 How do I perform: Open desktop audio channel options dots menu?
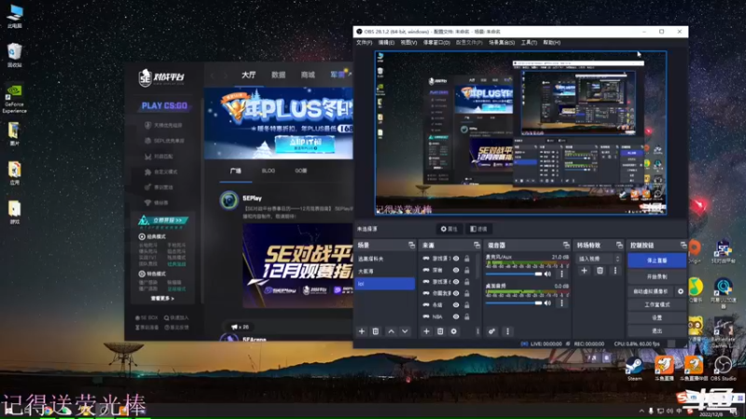[x=561, y=304]
